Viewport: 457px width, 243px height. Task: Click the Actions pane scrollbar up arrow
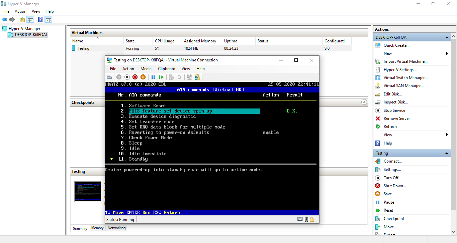pos(454,36)
